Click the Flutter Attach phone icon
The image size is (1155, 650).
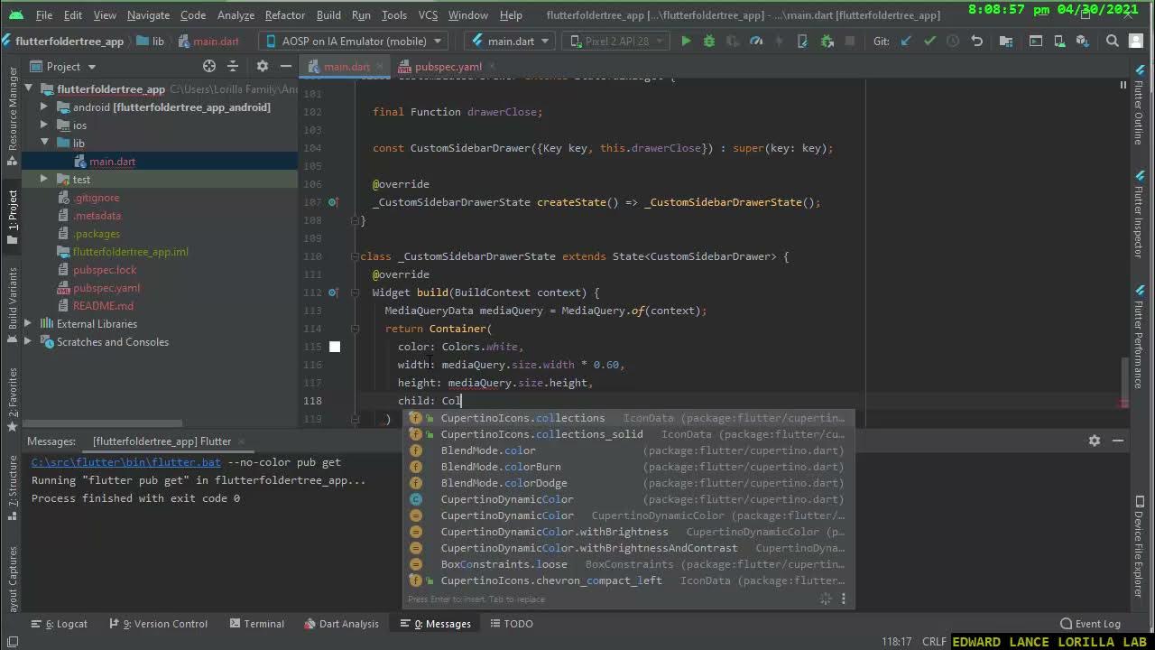[x=803, y=42]
